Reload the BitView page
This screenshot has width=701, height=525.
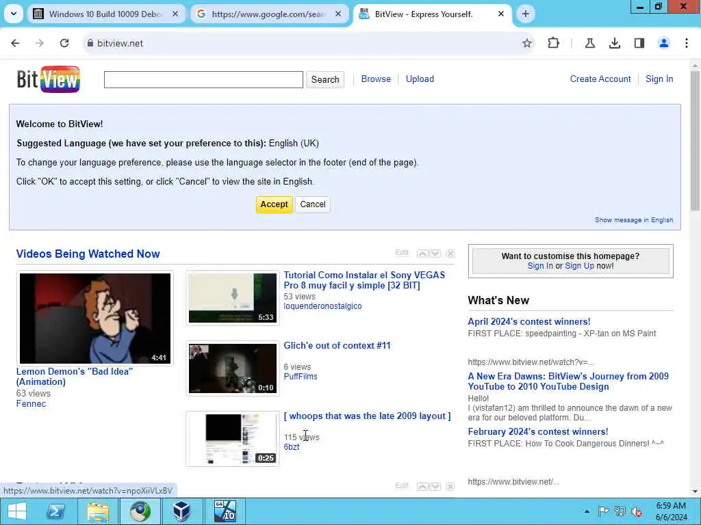coord(64,43)
